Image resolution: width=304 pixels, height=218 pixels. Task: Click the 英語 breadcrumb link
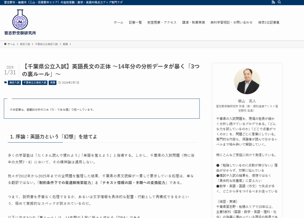[x=65, y=44]
